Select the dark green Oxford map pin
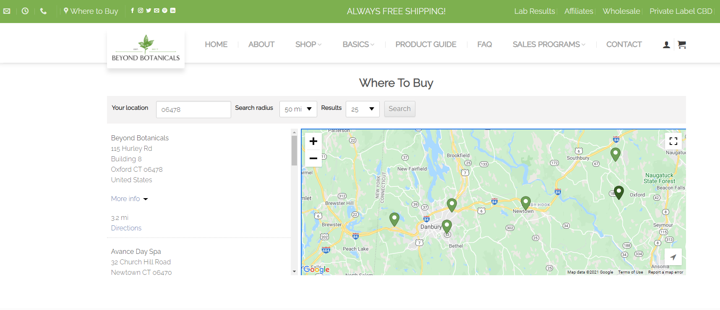The width and height of the screenshot is (720, 310). click(x=618, y=192)
